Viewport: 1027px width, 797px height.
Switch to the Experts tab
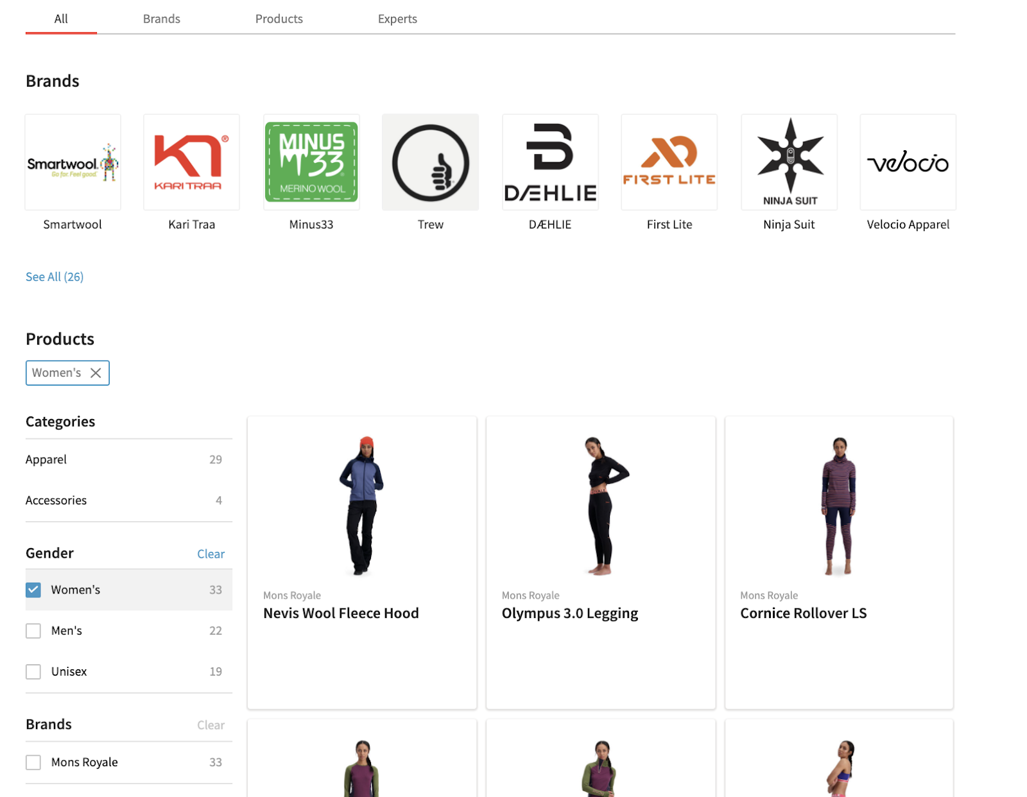(x=397, y=19)
